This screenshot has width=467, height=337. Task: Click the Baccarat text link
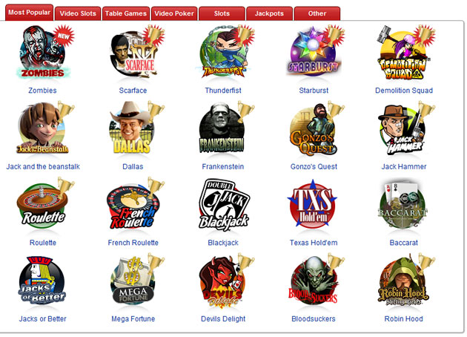(x=403, y=243)
